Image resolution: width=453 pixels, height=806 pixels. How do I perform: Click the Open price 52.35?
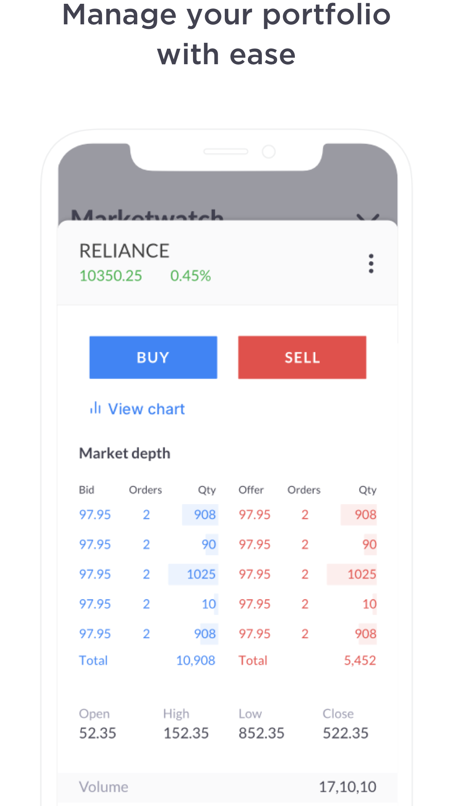[x=97, y=733]
